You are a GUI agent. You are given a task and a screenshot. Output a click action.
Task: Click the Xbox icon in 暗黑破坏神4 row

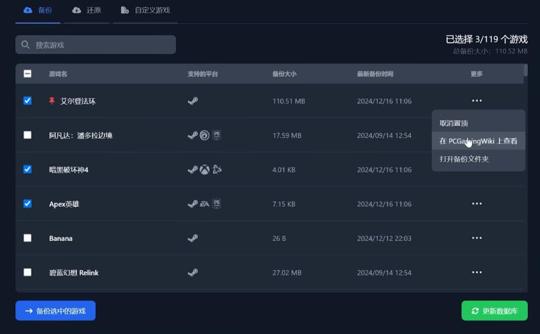205,170
